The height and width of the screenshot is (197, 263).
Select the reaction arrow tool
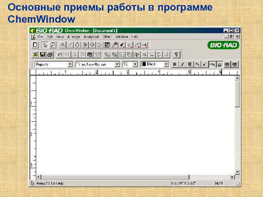(x=144, y=45)
